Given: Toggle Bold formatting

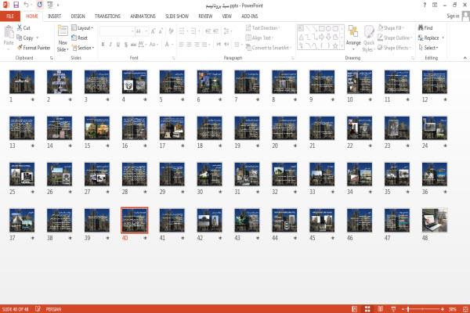Looking at the screenshot, I should click(103, 45).
